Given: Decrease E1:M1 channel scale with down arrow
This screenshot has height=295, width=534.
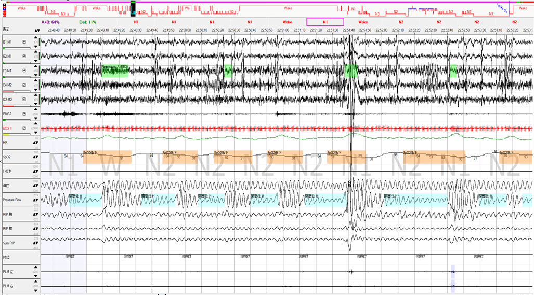Looking at the screenshot, I should point(36,47).
